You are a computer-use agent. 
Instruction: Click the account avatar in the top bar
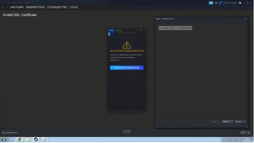pyautogui.click(x=221, y=3)
